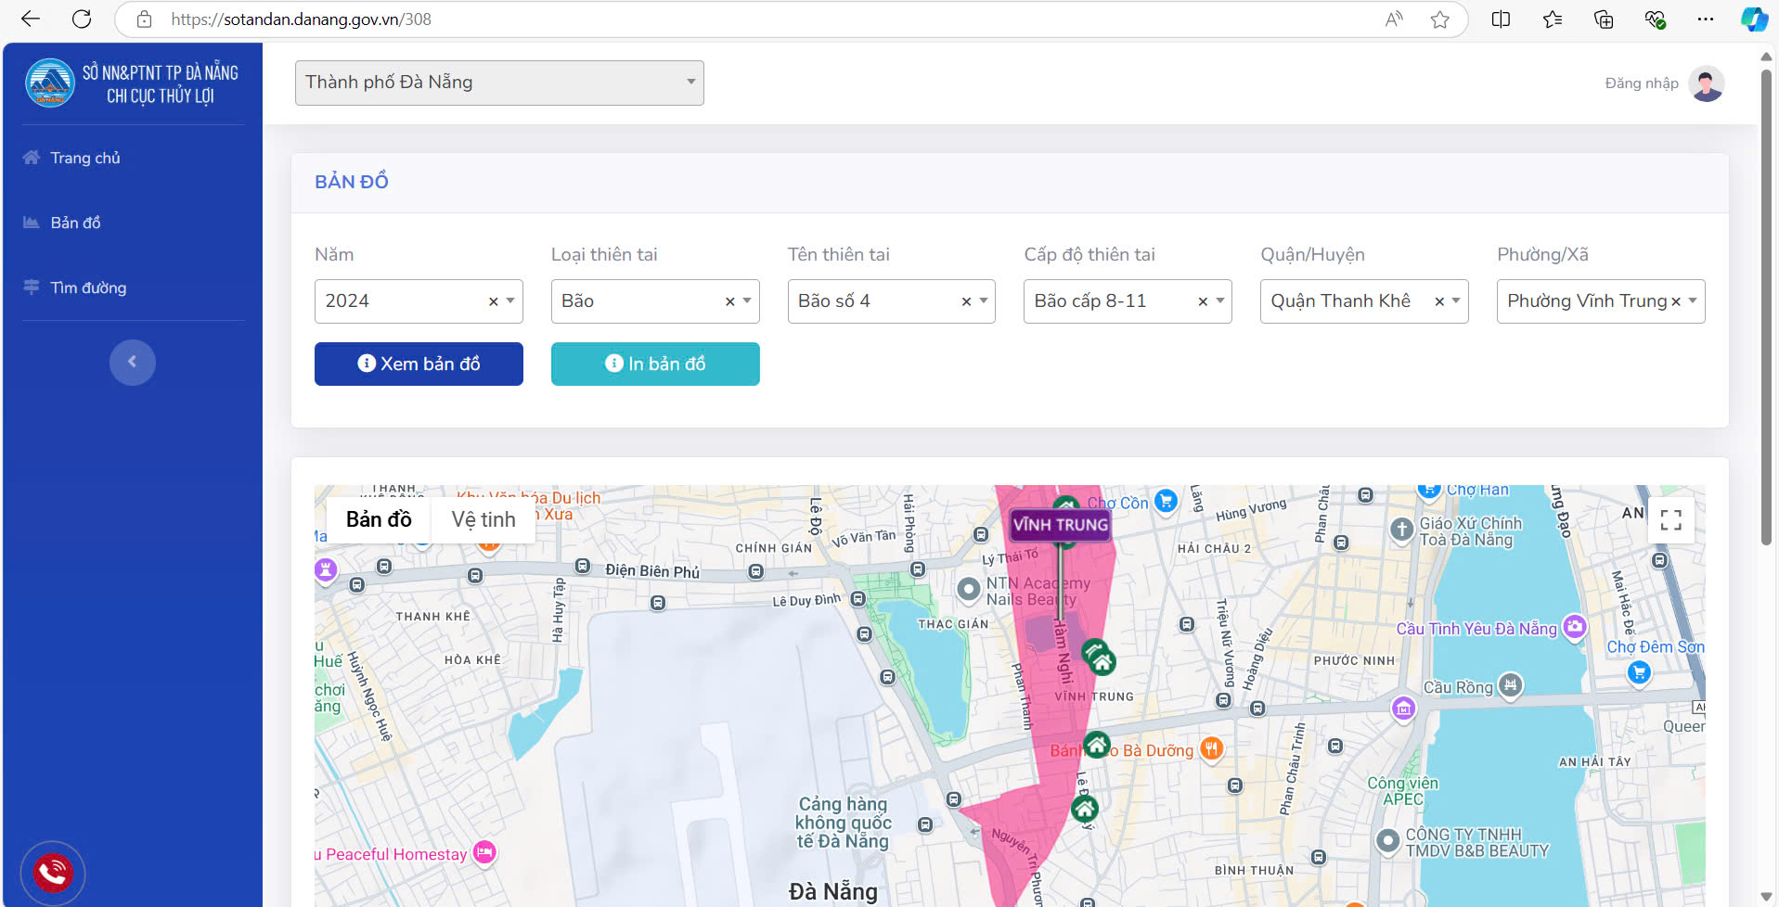
Task: Clear the Bão số 4 selection
Action: [966, 301]
